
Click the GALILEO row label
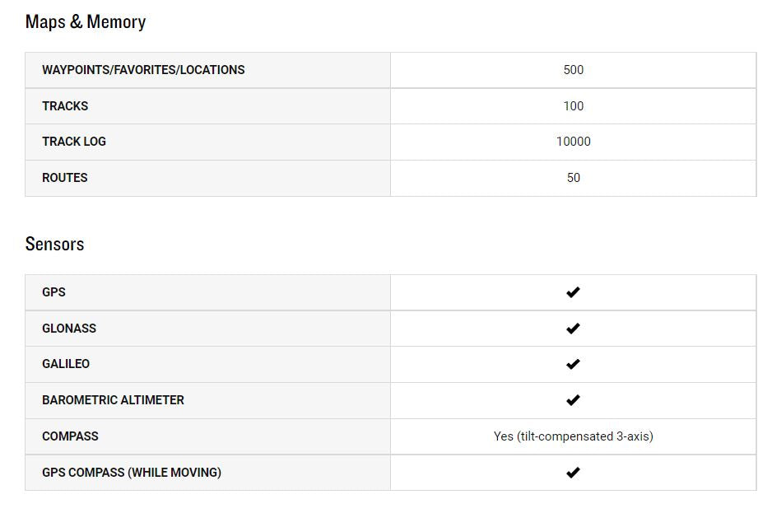pos(66,364)
